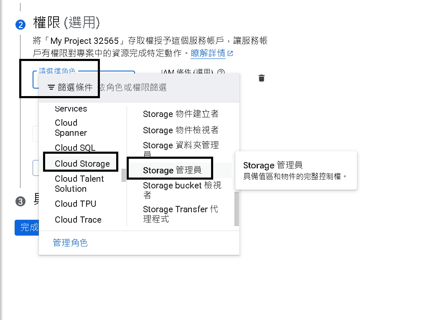Click the trash delete role icon

262,78
